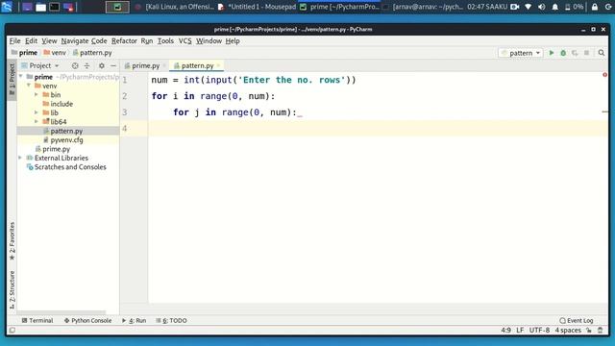The height and width of the screenshot is (346, 615).
Task: Open the 4: Run tool window
Action: tap(135, 320)
